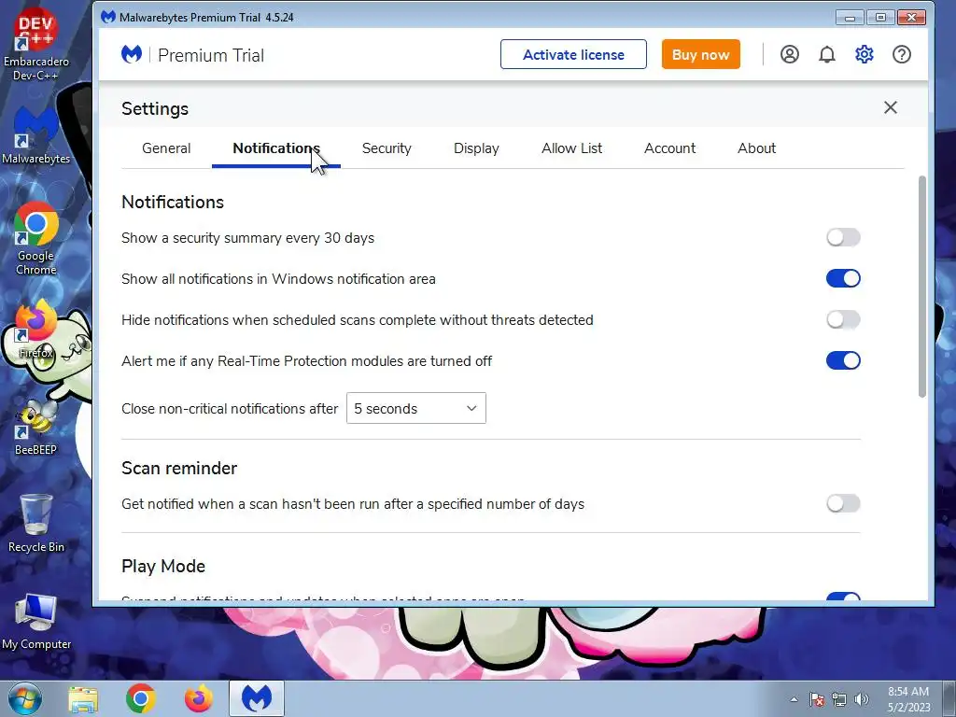956x717 pixels.
Task: Click the settings vertical scrollbar
Action: coord(921,287)
